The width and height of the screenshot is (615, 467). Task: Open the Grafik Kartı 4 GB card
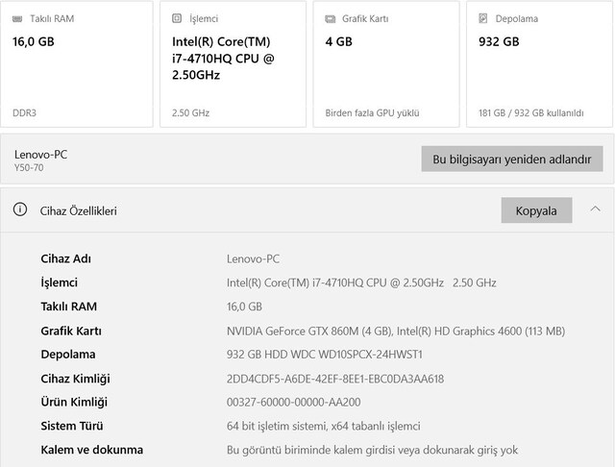click(386, 64)
